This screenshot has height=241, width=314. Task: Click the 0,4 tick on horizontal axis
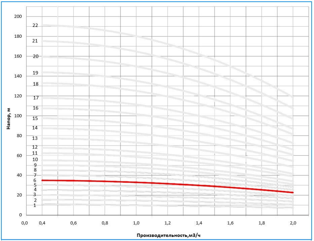pos(42,223)
